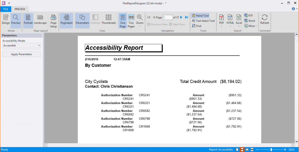
Task: Select two-page status bar view icon
Action: [x=247, y=150]
